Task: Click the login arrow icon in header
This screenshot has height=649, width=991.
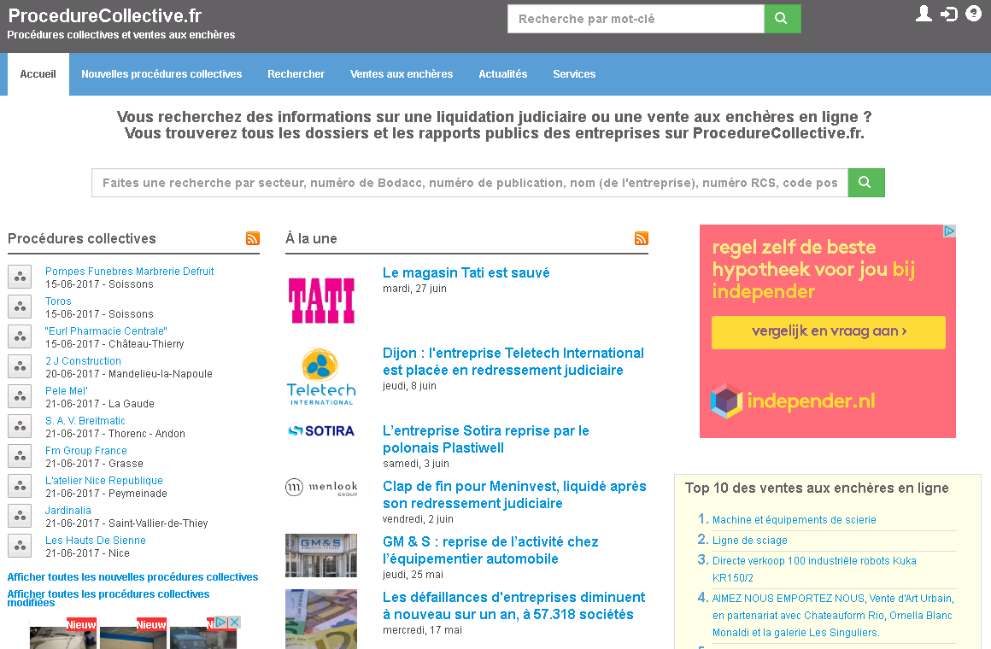Action: pos(948,14)
